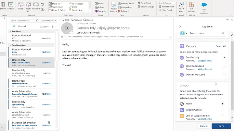Click the mailbox search magnifier icon
Screen dimensions: 234x131
coord(37,20)
